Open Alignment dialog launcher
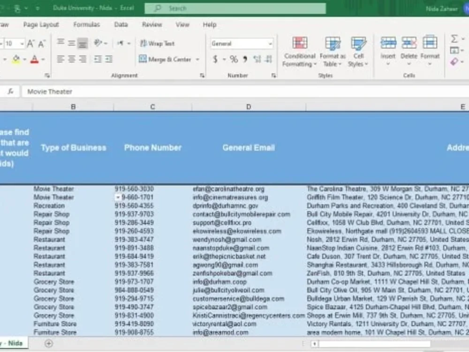The height and width of the screenshot is (352, 469). point(202,75)
